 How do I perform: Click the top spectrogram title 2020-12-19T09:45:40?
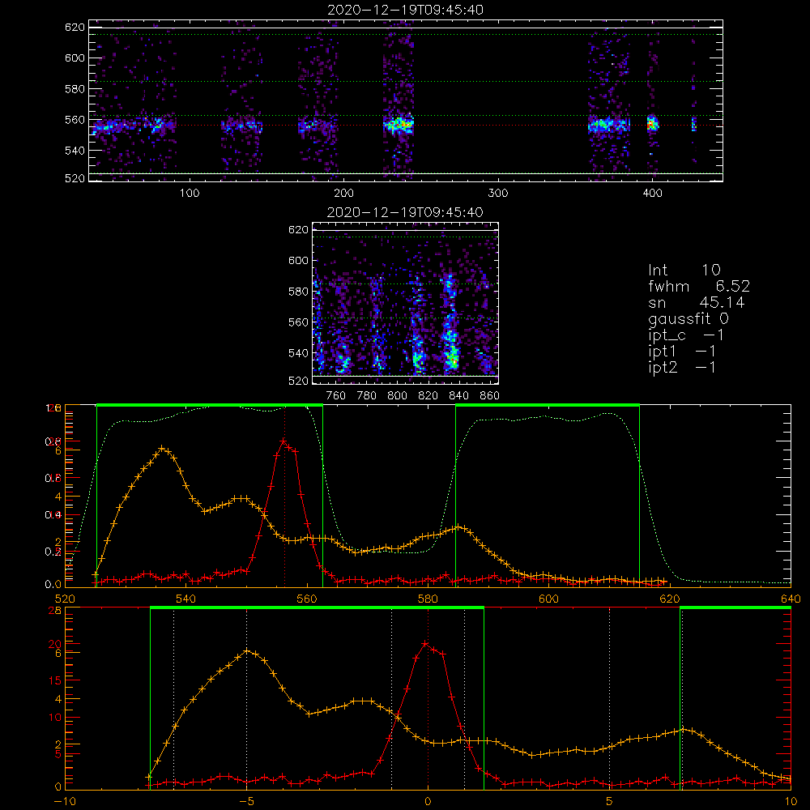click(406, 10)
